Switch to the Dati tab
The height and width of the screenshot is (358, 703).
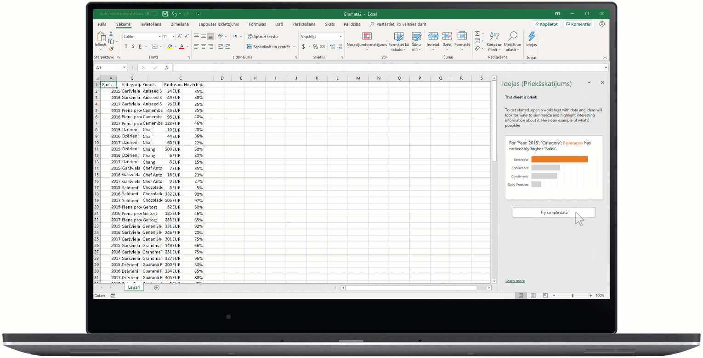point(279,24)
